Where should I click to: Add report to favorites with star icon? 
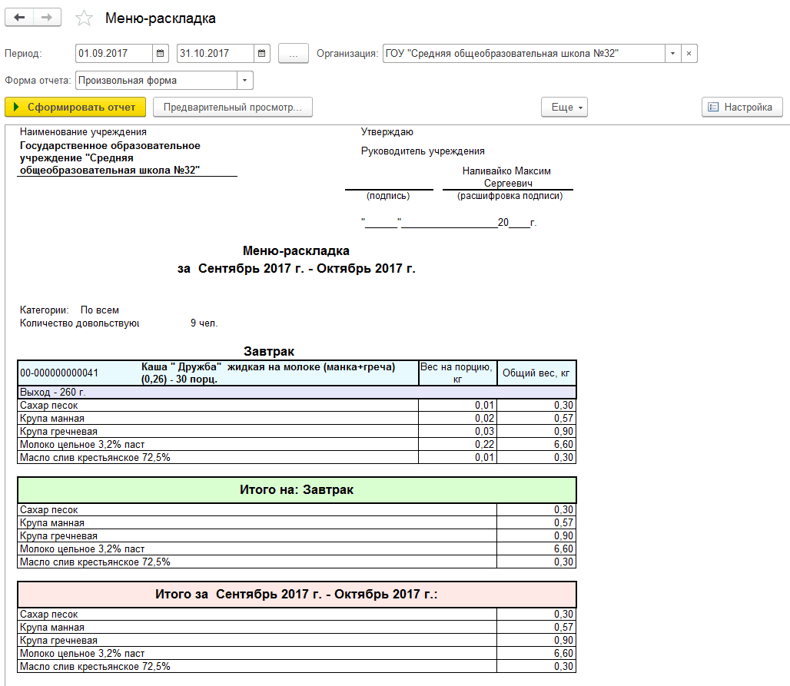84,18
